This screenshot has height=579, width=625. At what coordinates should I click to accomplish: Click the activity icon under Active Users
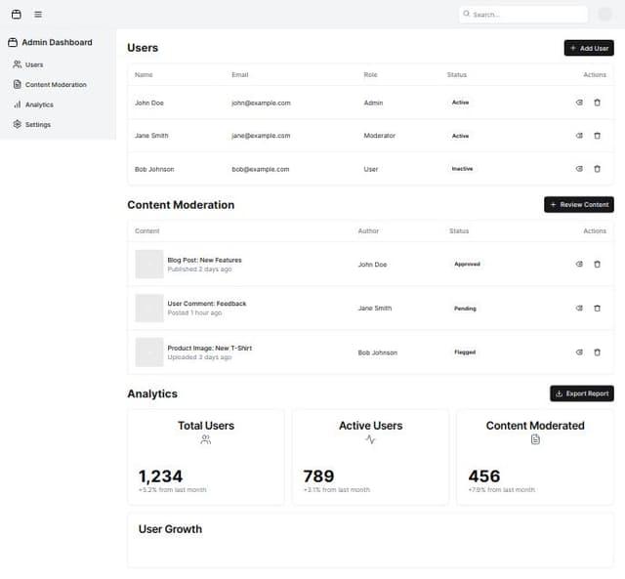pos(370,439)
